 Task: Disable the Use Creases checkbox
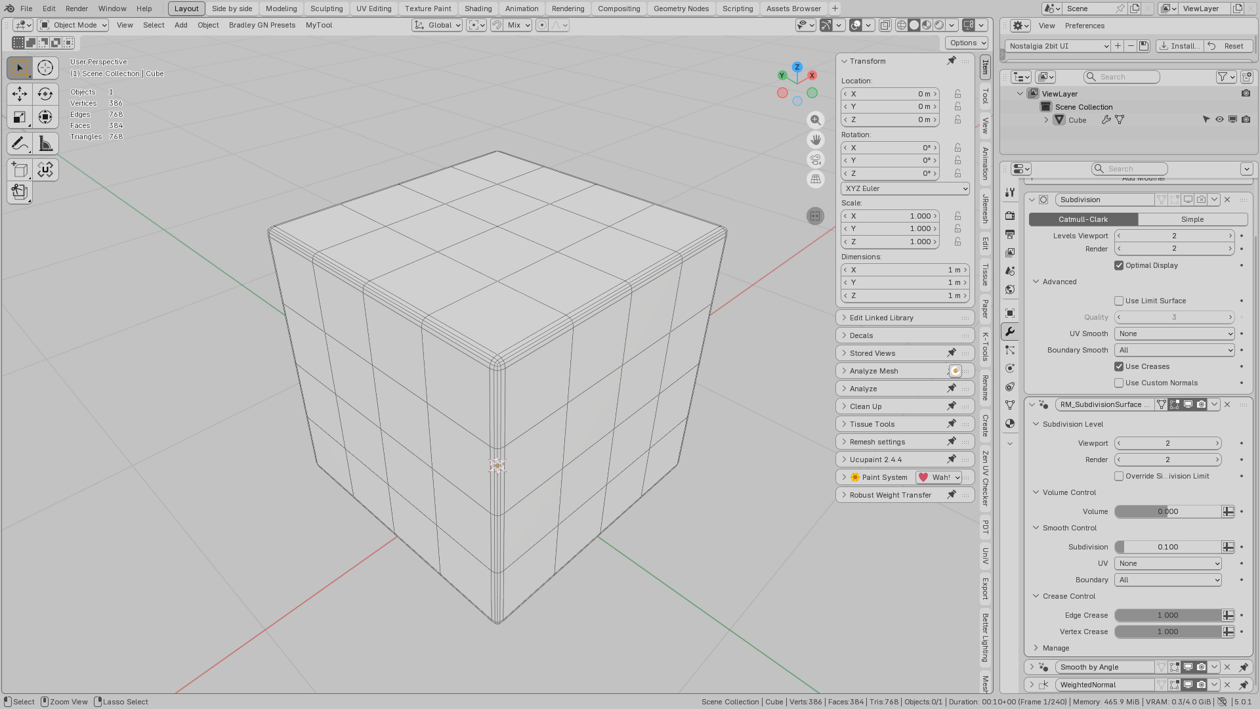1119,366
